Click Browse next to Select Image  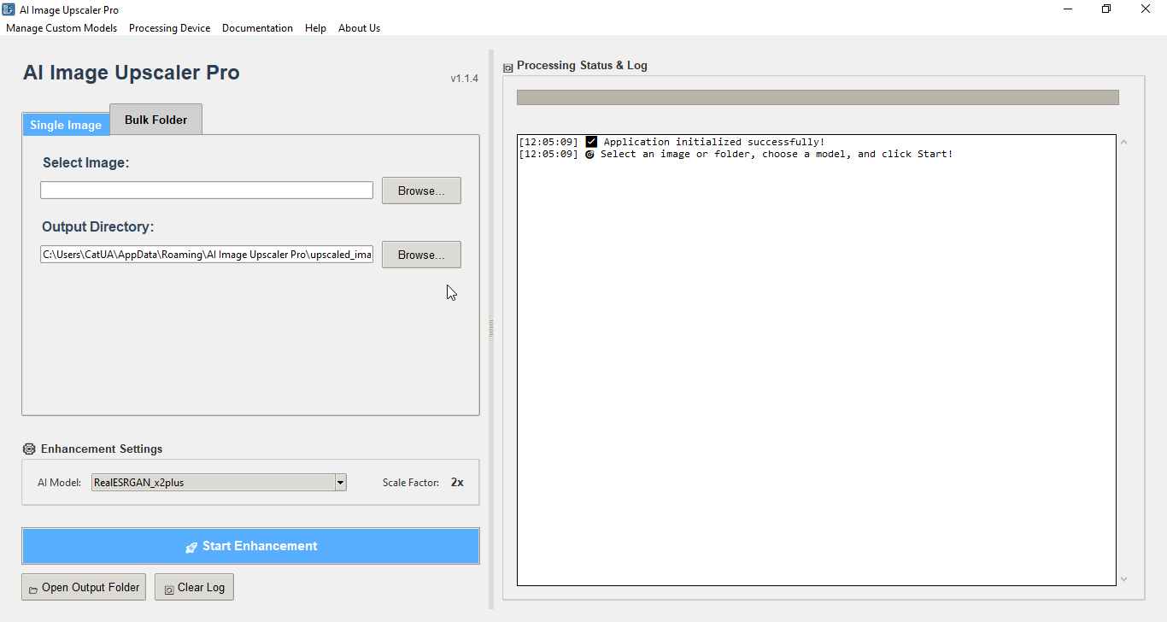tap(421, 191)
